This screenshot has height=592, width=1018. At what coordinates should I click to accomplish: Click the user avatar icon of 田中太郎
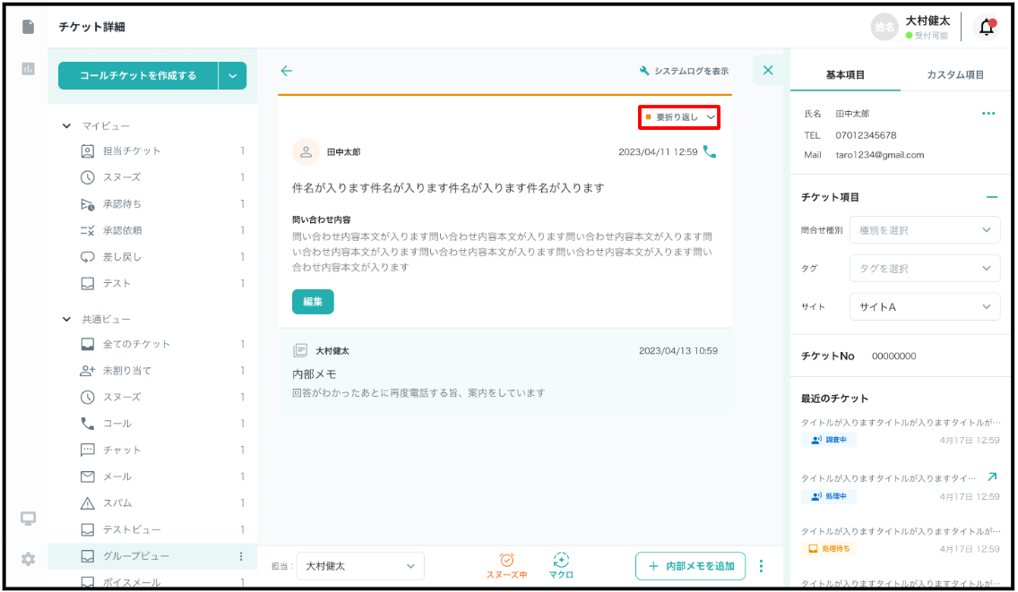[x=306, y=152]
